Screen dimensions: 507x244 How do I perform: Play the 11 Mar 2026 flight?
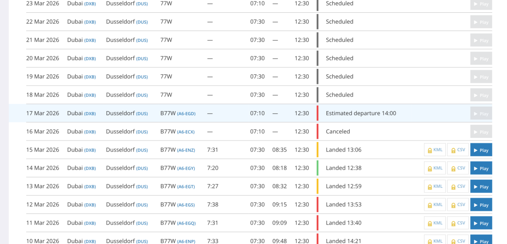481,223
